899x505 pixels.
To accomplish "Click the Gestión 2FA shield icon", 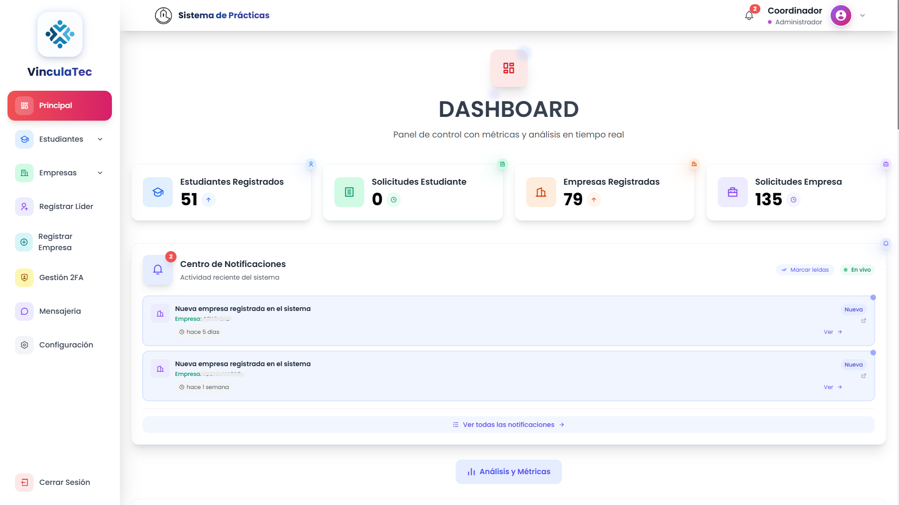I will (x=24, y=278).
